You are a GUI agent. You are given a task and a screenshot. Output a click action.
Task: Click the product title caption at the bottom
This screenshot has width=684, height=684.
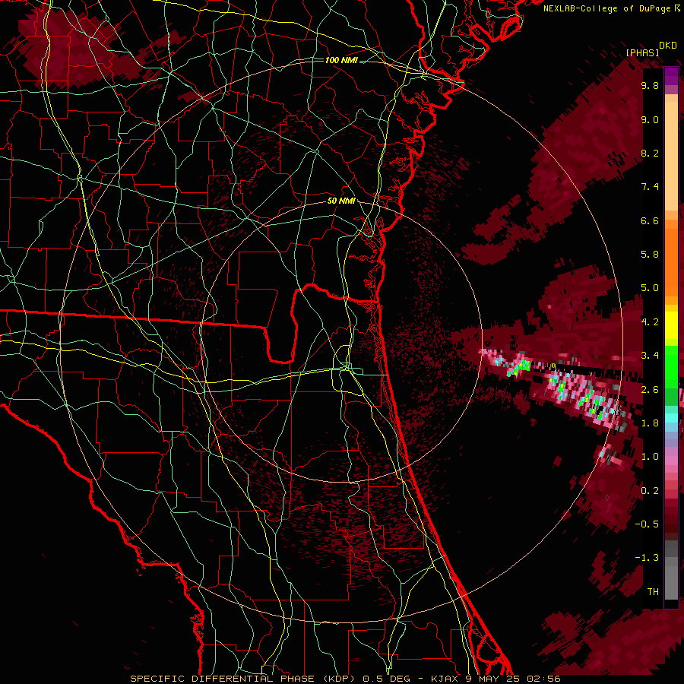(345, 679)
